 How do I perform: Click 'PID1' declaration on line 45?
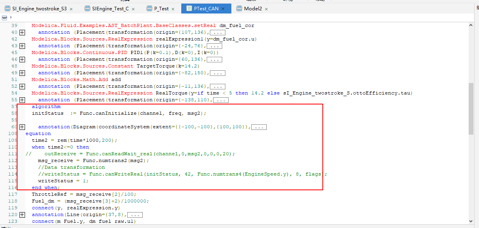137,52
